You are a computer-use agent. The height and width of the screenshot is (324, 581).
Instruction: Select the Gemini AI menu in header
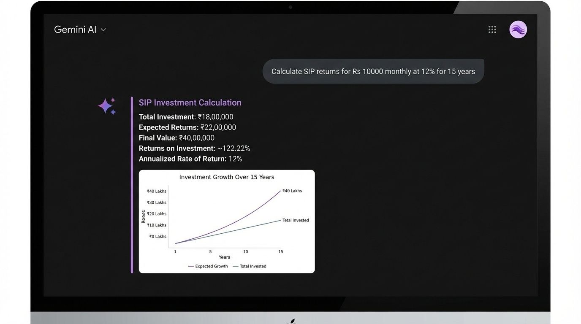(75, 30)
